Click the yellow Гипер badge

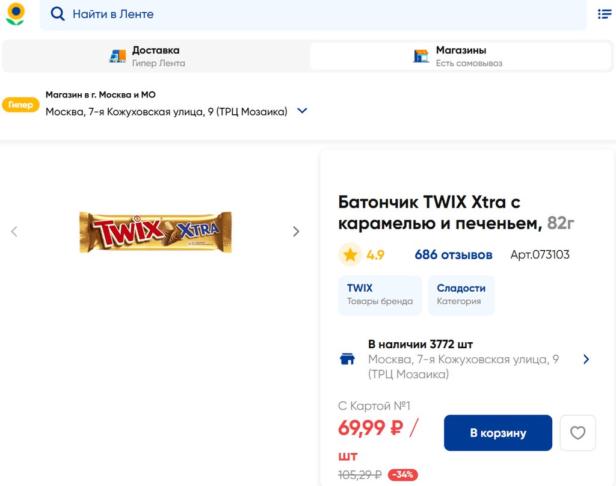(x=21, y=105)
